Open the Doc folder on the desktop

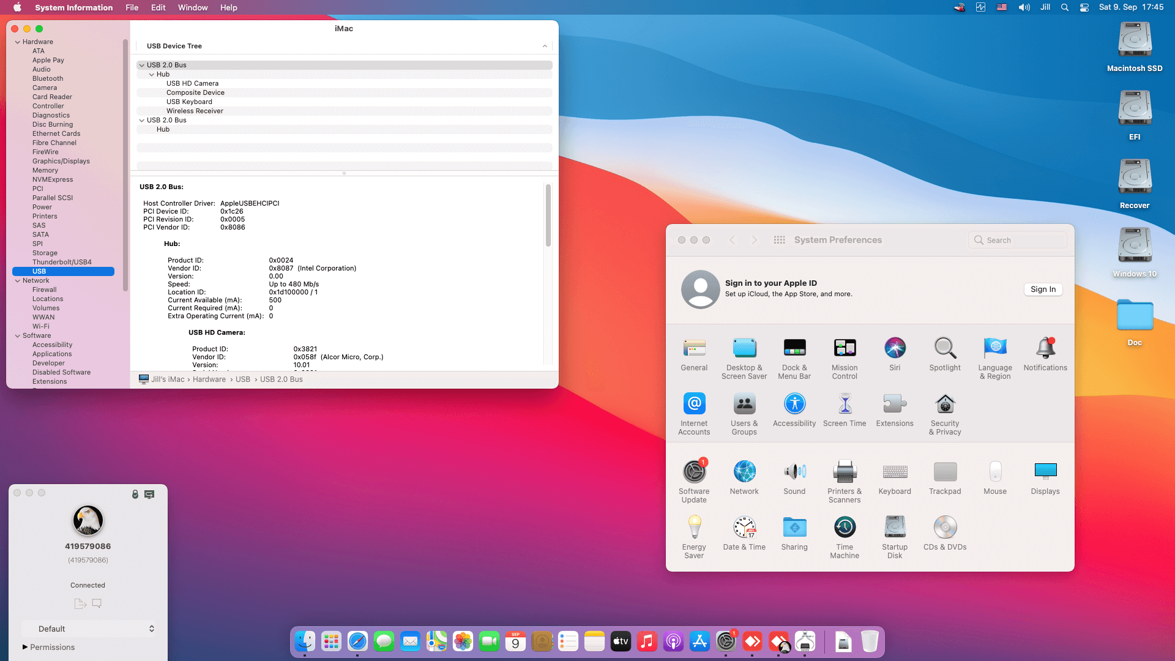coord(1135,323)
